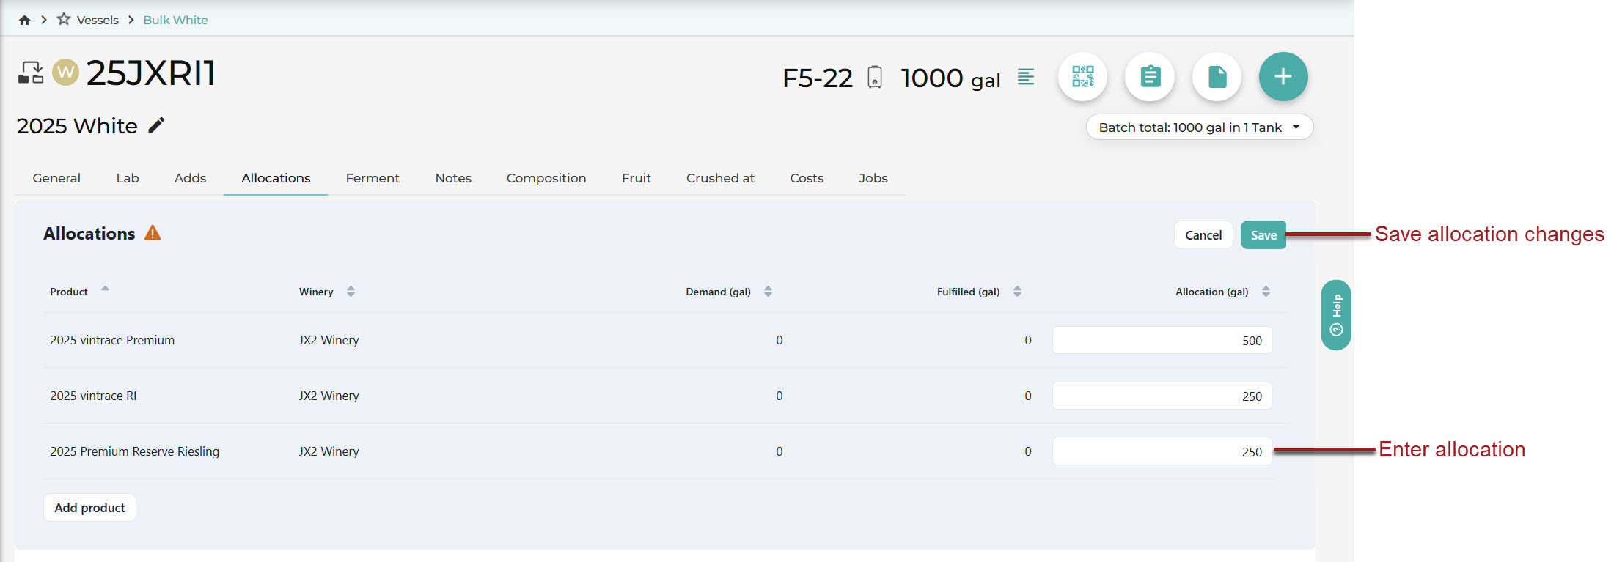
Task: Sort by Demand (gal) column arrows
Action: pos(768,292)
